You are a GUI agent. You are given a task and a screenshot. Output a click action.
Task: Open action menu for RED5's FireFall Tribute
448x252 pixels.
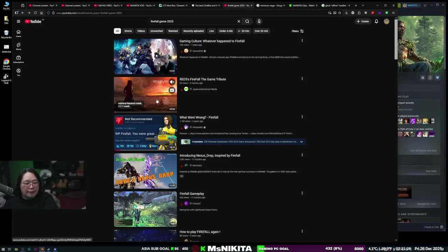302,79
